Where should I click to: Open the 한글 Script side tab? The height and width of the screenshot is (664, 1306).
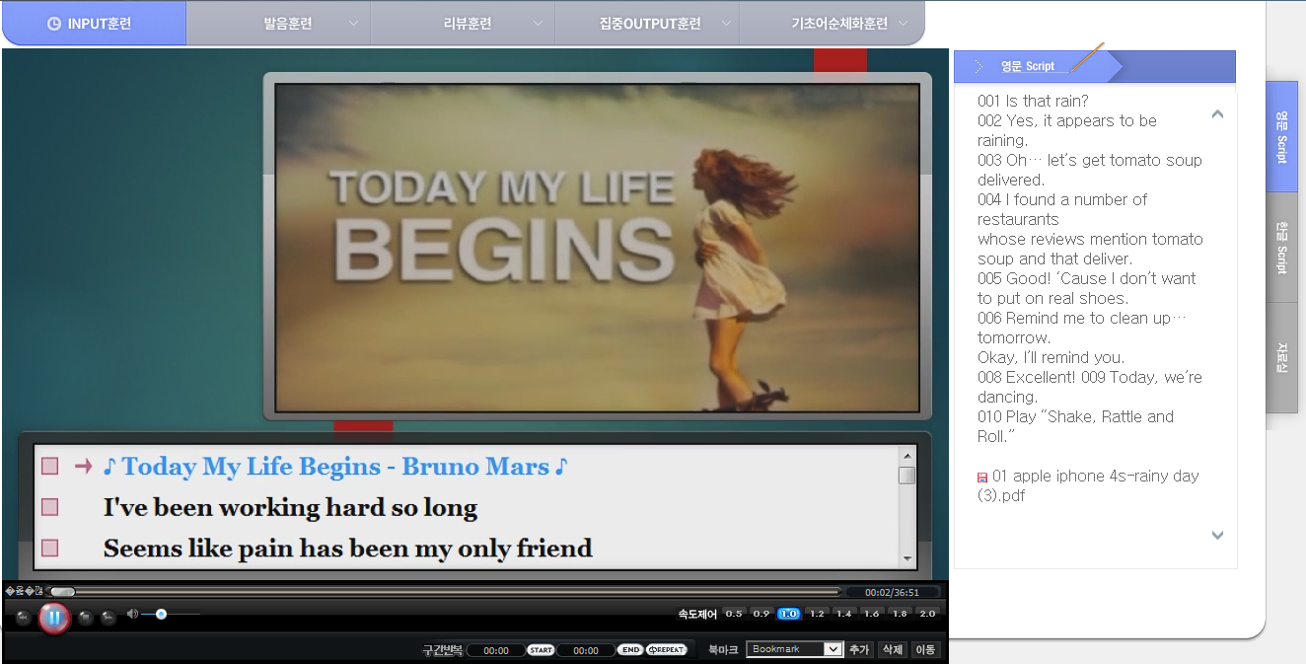click(1281, 247)
